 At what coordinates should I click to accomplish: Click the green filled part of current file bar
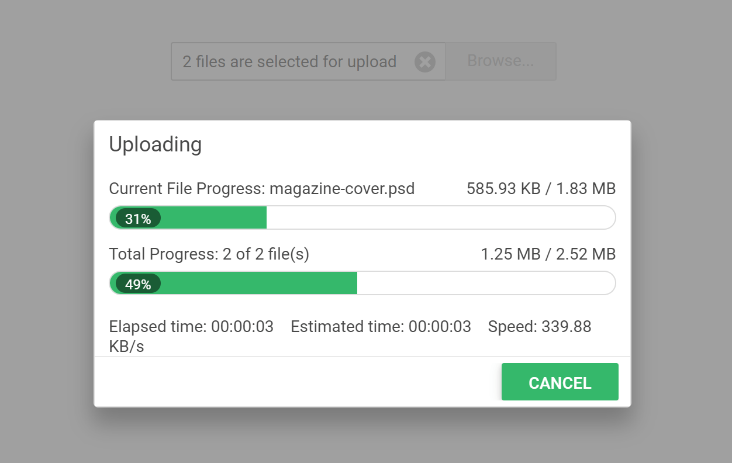[x=213, y=218]
